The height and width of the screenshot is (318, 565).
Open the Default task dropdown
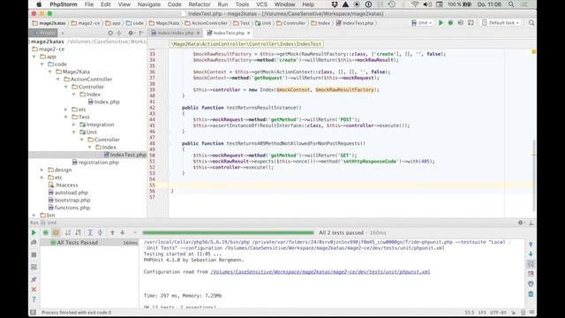point(501,23)
